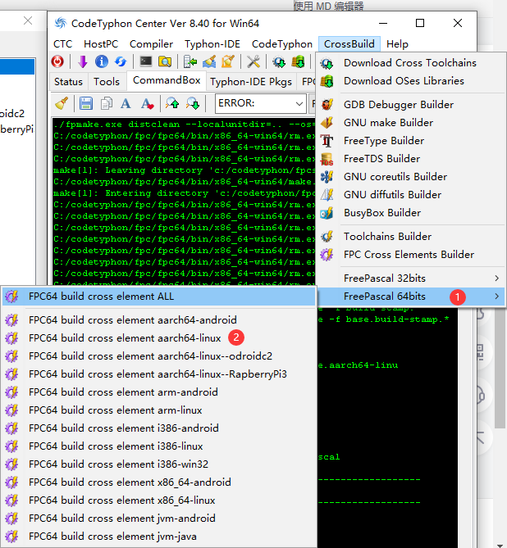
Task: Open the blue info icon in toolbar
Action: [102, 61]
